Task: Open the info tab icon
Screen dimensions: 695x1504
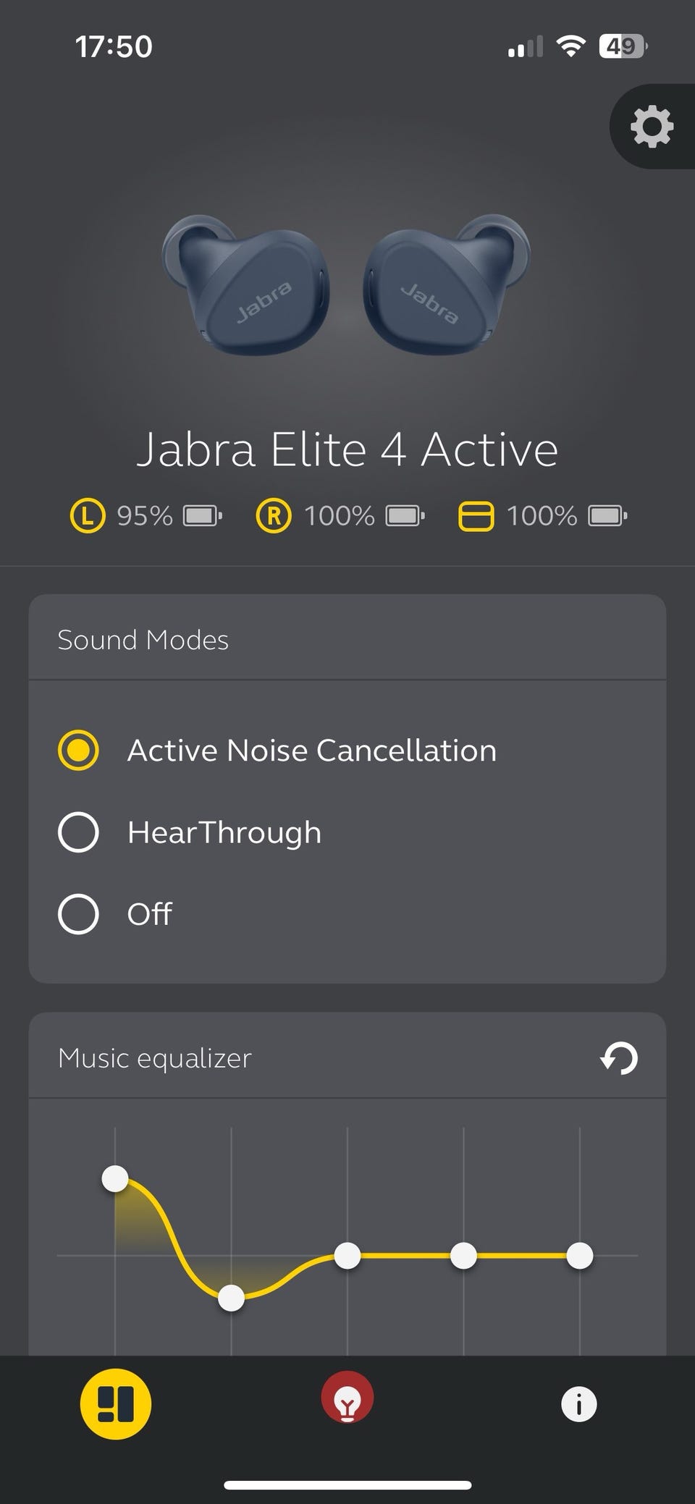Action: 579,1405
